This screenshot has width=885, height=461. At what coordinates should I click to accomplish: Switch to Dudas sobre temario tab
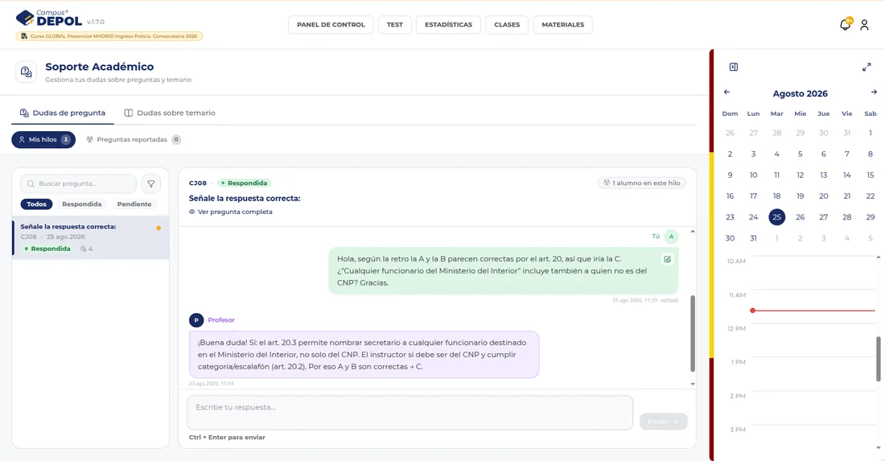(x=169, y=113)
